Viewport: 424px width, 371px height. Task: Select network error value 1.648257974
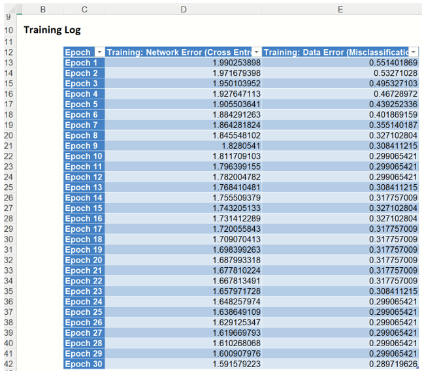coord(184,302)
